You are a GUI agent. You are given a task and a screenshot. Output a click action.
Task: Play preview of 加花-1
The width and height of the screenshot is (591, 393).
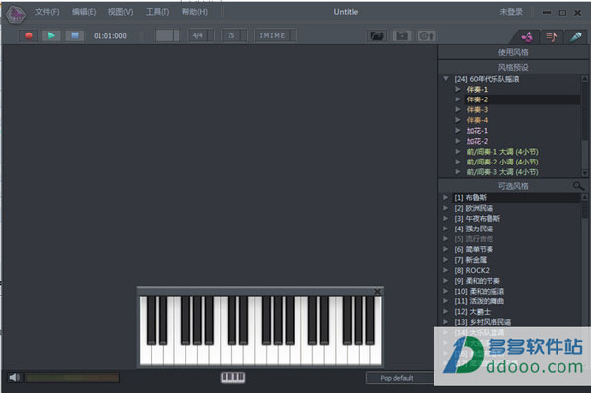458,130
